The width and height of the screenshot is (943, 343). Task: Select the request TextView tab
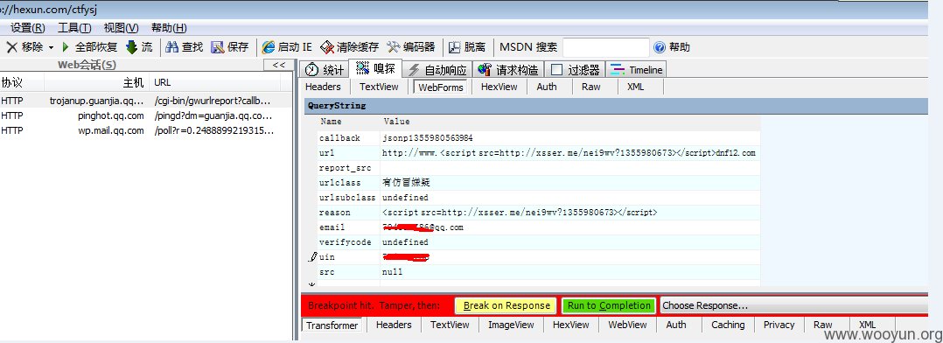(x=379, y=87)
